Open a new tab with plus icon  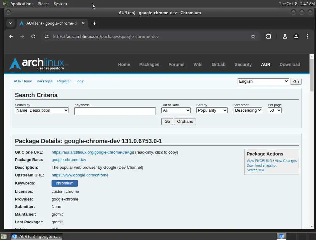coord(94,23)
